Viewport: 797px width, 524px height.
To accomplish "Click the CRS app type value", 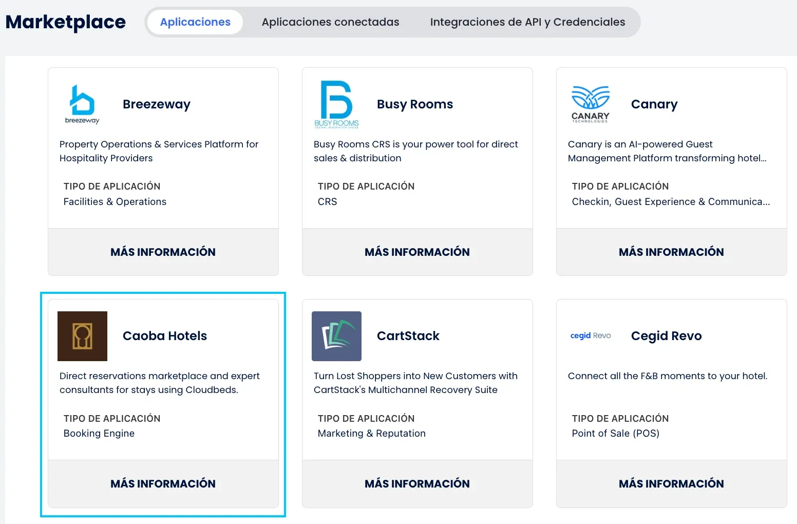I will pyautogui.click(x=328, y=202).
